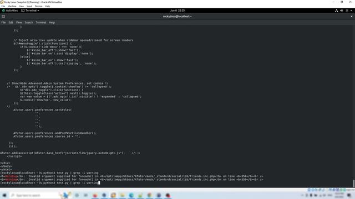Click the clock showing Jun 6 22:25

pos(177,11)
